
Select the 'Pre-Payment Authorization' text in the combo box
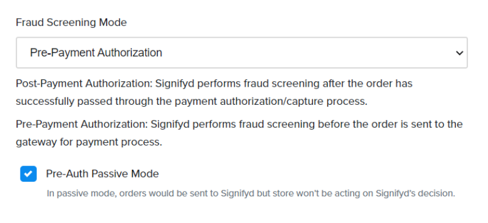tap(96, 53)
